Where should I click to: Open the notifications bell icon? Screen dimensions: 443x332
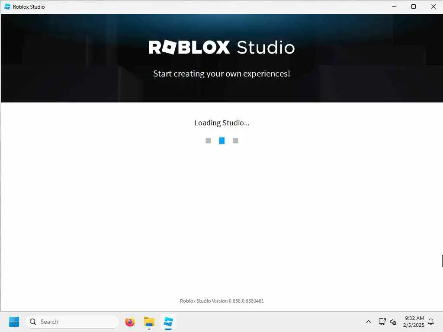tap(431, 322)
